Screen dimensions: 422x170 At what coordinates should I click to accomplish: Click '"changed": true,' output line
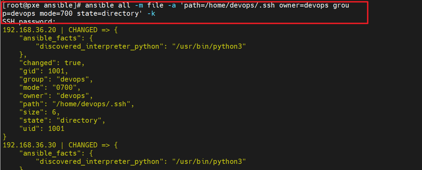point(52,63)
